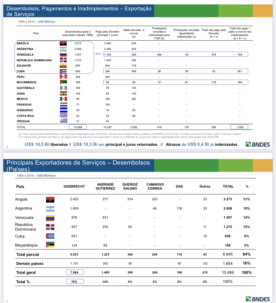Click the 'Principais Exportadores de Serviços' slide title
276x303 pixels.
pyautogui.click(x=78, y=166)
